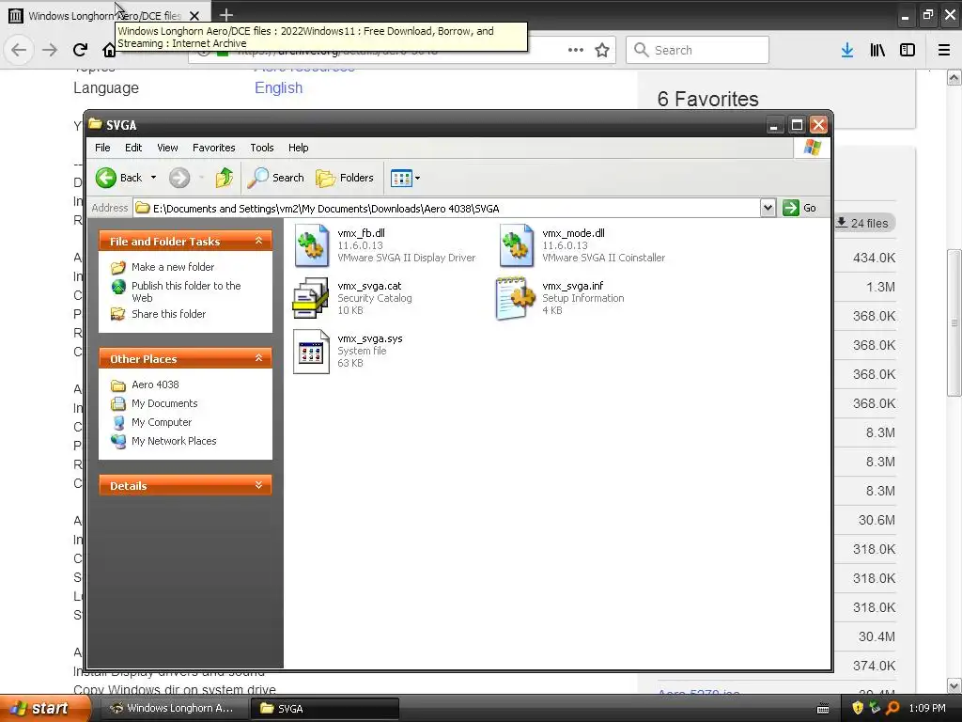This screenshot has width=962, height=722.
Task: Open the address bar dropdown
Action: click(768, 208)
